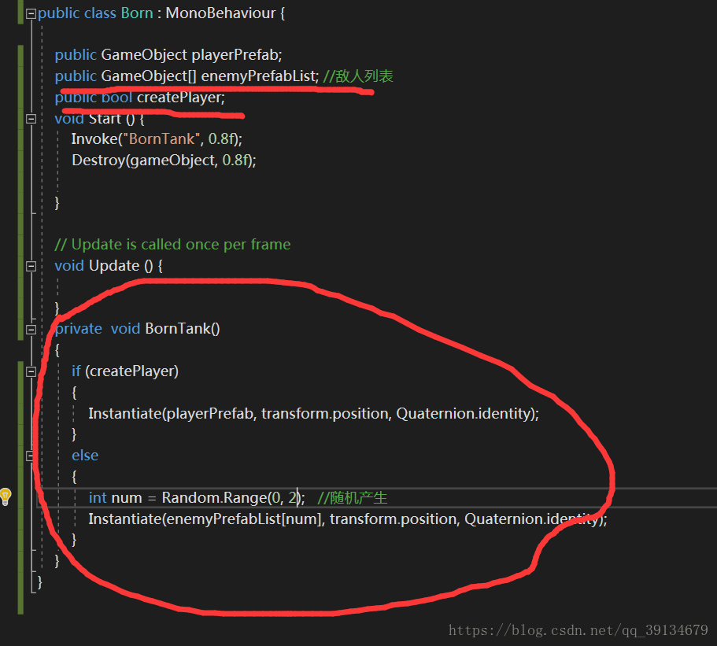Click Instantiate(playerPrefab line
Screen dimensions: 717x646
[314, 413]
